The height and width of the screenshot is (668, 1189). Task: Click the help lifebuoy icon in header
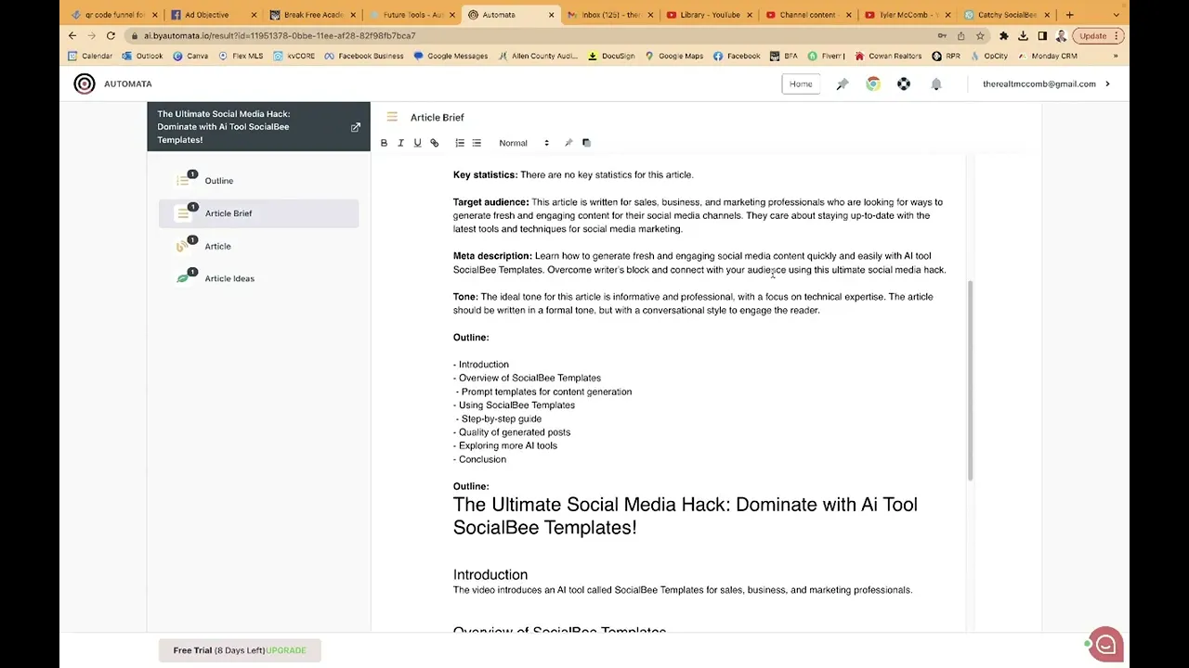point(904,84)
